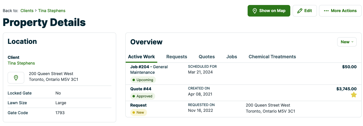Screen dimensions: 363x126
Task: View the Chemical Treatments tab
Action: click(x=272, y=57)
